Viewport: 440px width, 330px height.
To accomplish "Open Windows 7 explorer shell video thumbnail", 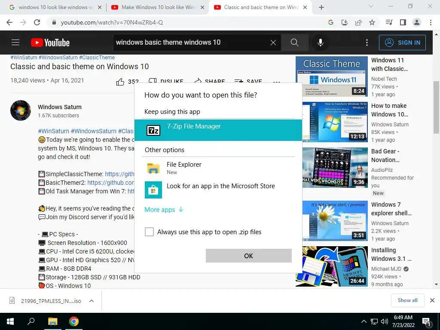I will coord(335,221).
